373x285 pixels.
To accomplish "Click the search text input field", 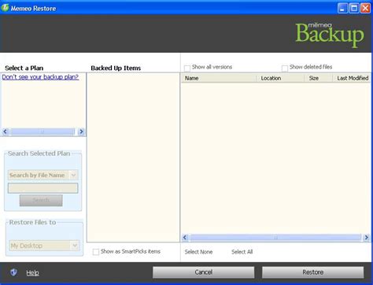I will click(43, 188).
